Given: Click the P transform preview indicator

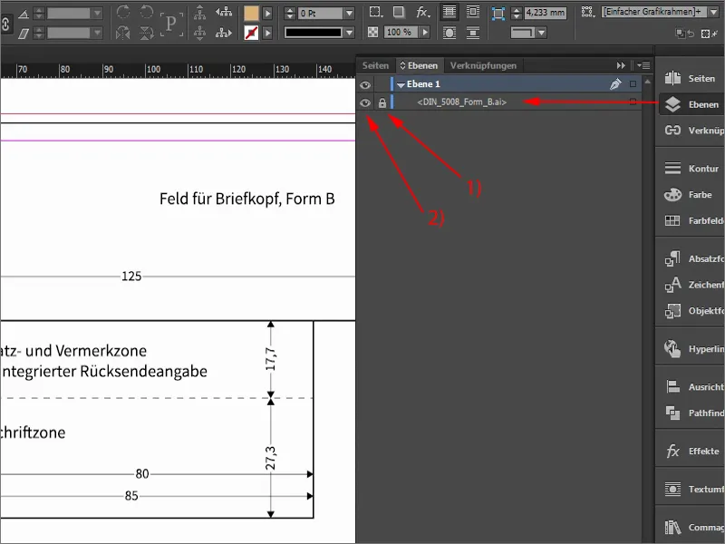Looking at the screenshot, I should coord(171,24).
